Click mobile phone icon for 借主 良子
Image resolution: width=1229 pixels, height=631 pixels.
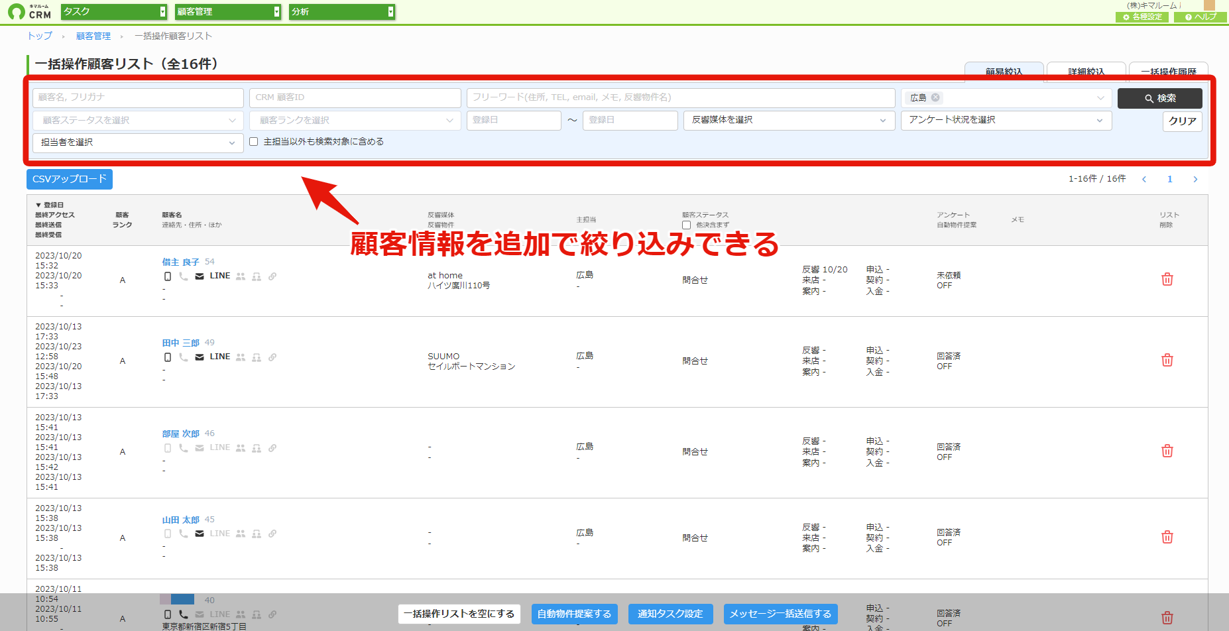(168, 276)
